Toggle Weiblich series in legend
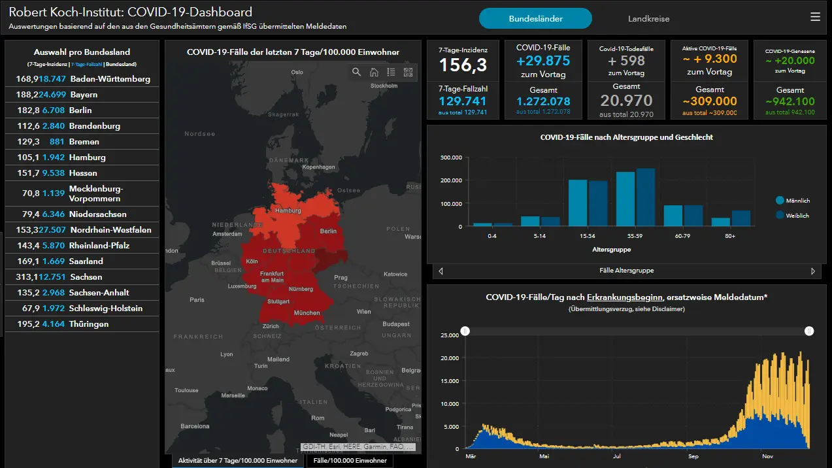Viewport: 832px width, 468px height. (x=793, y=215)
